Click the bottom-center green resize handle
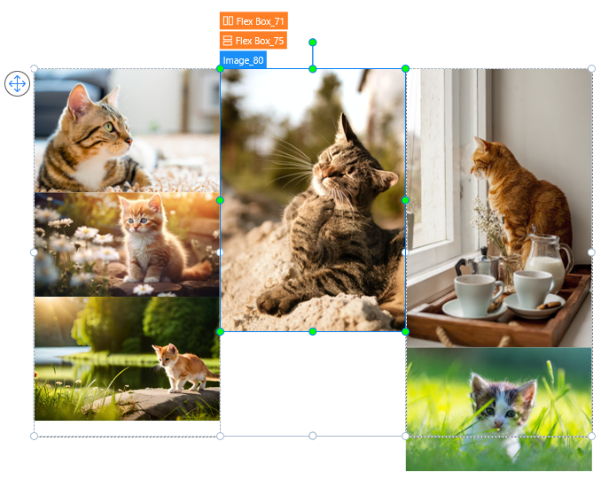The width and height of the screenshot is (601, 480). point(312,331)
